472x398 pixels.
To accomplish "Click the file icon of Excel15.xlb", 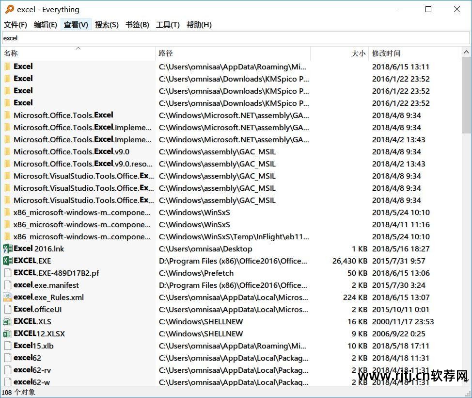I will click(8, 346).
